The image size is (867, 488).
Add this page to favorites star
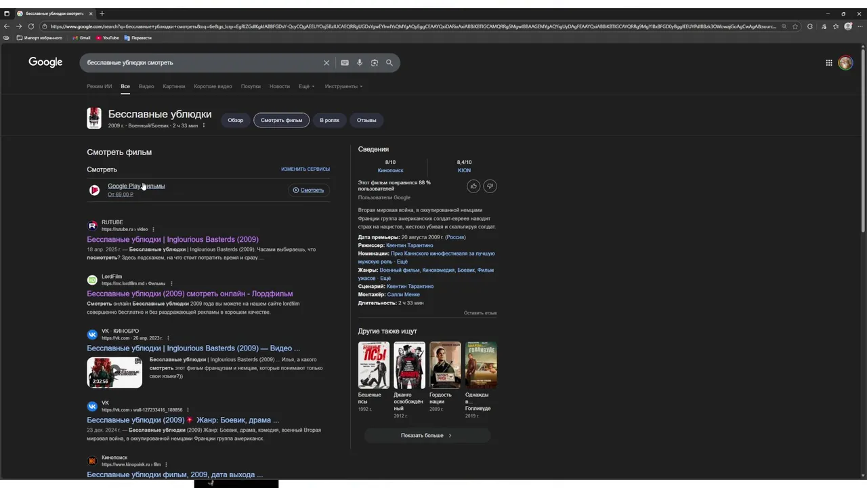tap(797, 26)
